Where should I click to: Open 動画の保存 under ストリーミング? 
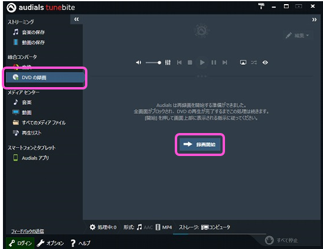click(33, 42)
